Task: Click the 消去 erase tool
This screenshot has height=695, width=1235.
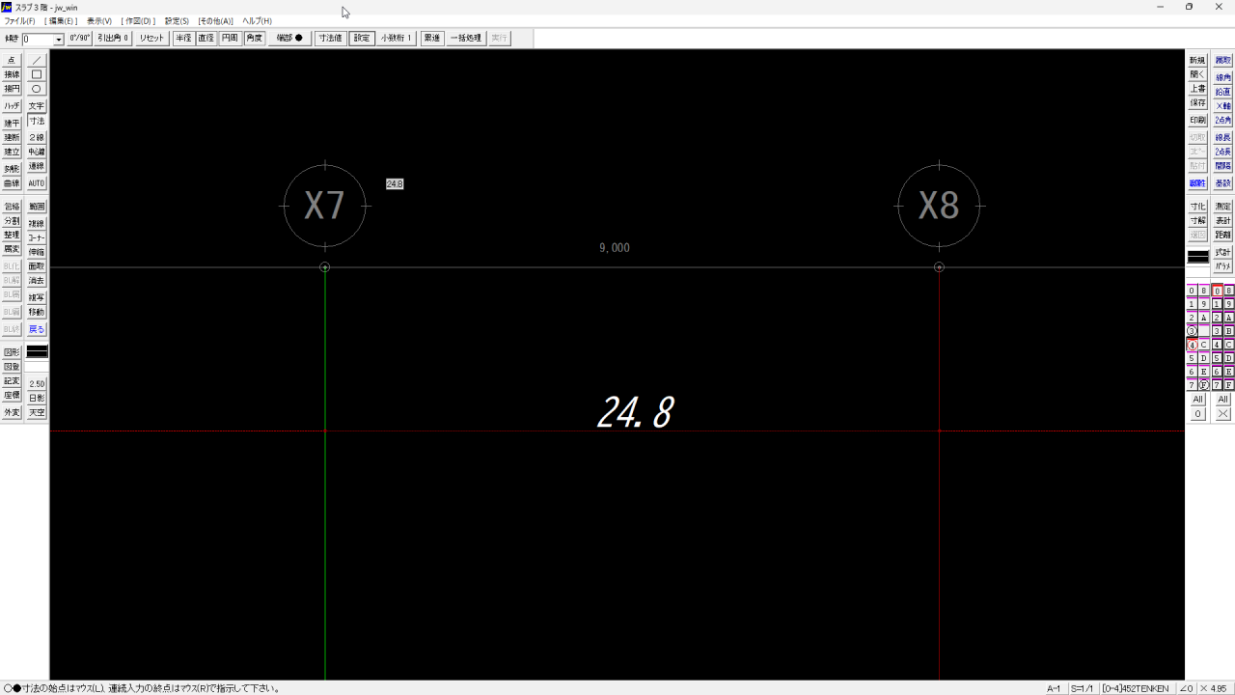Action: click(x=37, y=281)
